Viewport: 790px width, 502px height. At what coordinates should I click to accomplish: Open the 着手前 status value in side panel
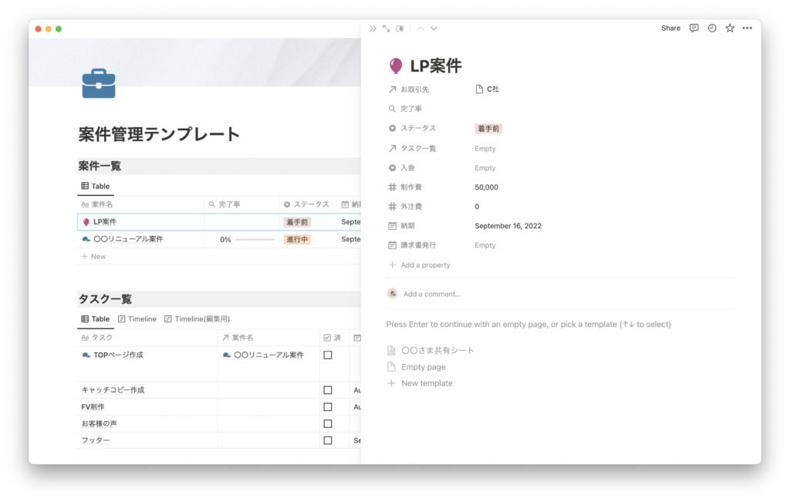click(x=488, y=129)
